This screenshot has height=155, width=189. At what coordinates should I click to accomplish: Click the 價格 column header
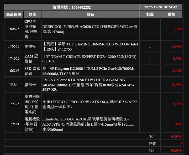(x=171, y=14)
